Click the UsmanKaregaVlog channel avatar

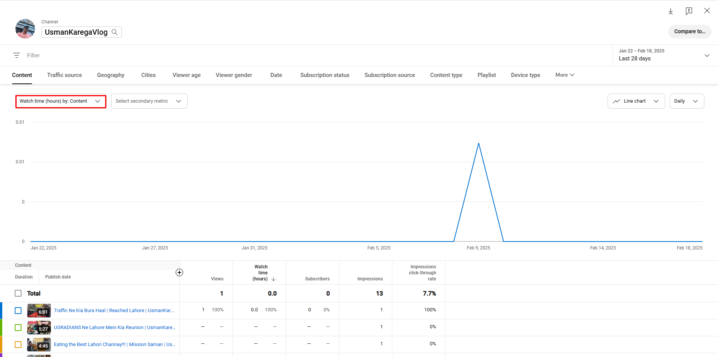coord(25,28)
